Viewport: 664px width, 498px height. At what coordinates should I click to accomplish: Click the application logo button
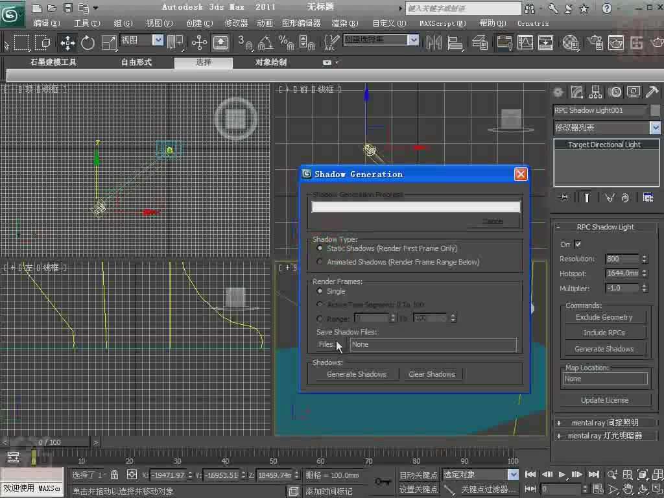pyautogui.click(x=12, y=15)
